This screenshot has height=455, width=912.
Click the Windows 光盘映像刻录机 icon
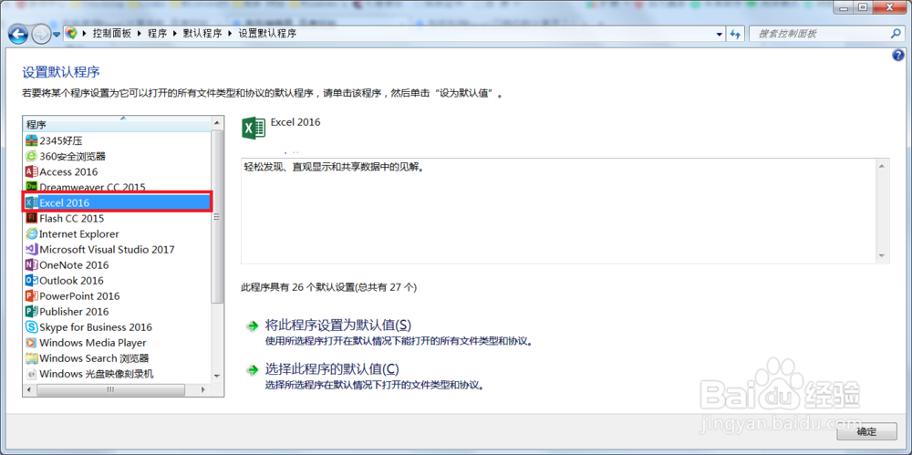pyautogui.click(x=31, y=374)
